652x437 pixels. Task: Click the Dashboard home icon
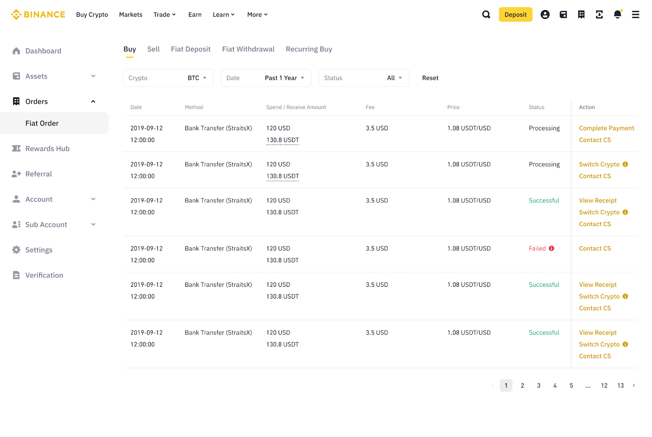pyautogui.click(x=16, y=51)
